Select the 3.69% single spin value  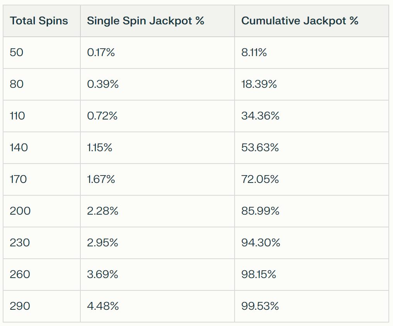[102, 275]
